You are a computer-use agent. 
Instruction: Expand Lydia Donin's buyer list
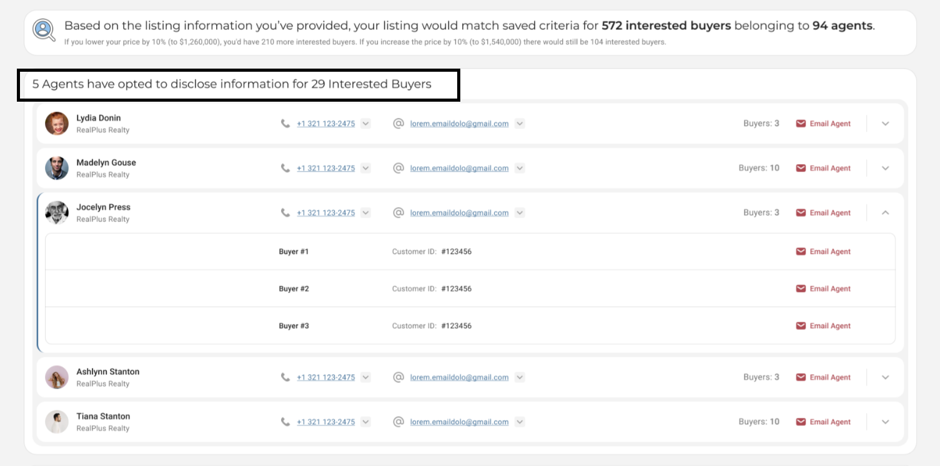click(x=885, y=124)
